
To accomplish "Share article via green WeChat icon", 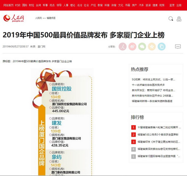I will [x=142, y=47].
